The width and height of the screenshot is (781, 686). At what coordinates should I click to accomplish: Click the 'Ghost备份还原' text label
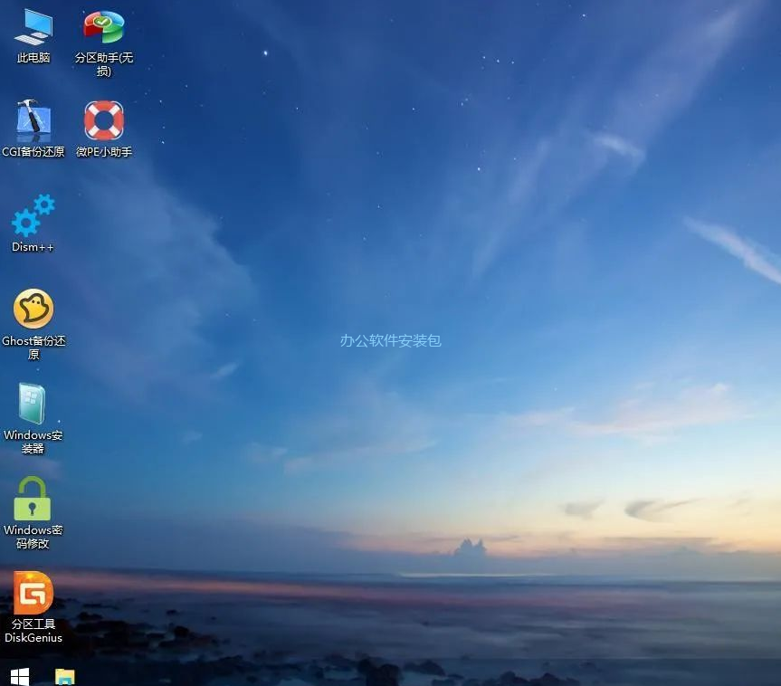[x=33, y=348]
